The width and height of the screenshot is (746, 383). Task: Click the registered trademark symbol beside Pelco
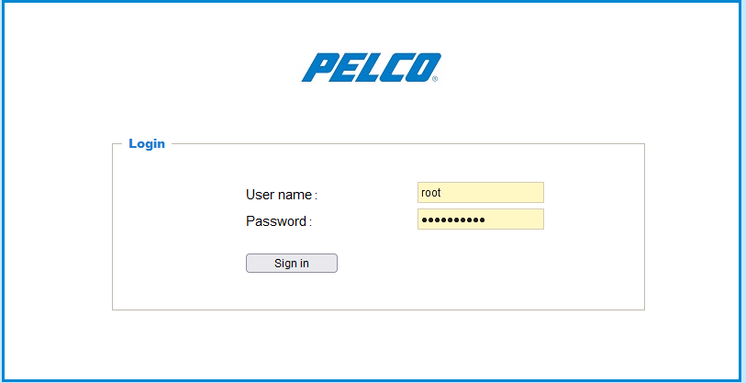click(x=434, y=80)
